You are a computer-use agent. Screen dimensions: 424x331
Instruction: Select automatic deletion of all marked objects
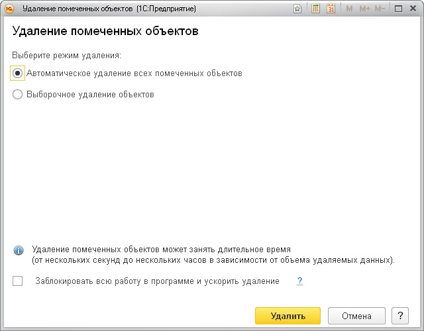coord(18,73)
